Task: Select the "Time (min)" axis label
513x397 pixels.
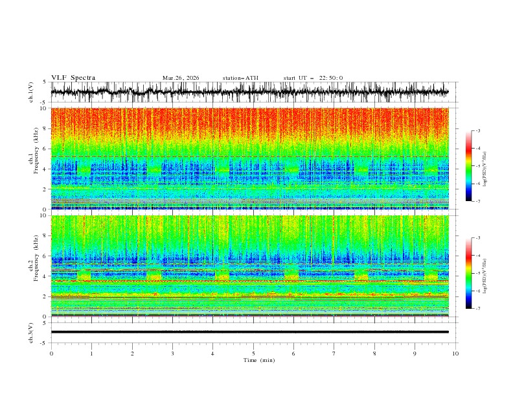Action: (259, 360)
